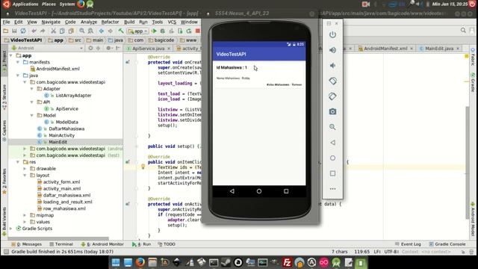This screenshot has height=269, width=478.
Task: Expand the drawable folder arrow
Action: 25,169
